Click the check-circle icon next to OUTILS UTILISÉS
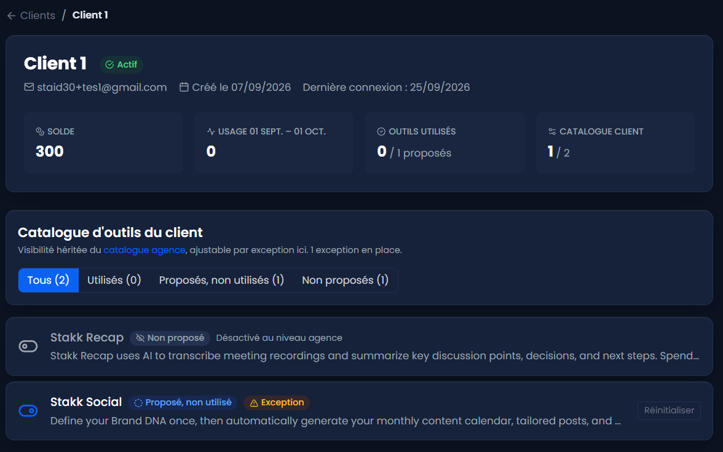723x452 pixels. pyautogui.click(x=381, y=131)
